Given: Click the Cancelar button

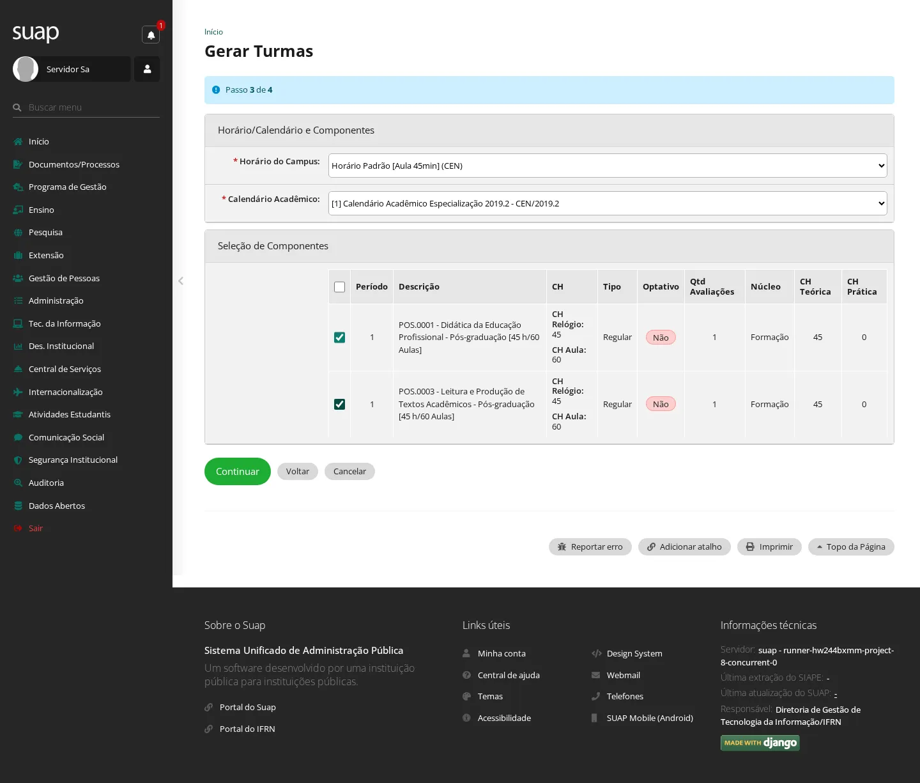Looking at the screenshot, I should (349, 471).
